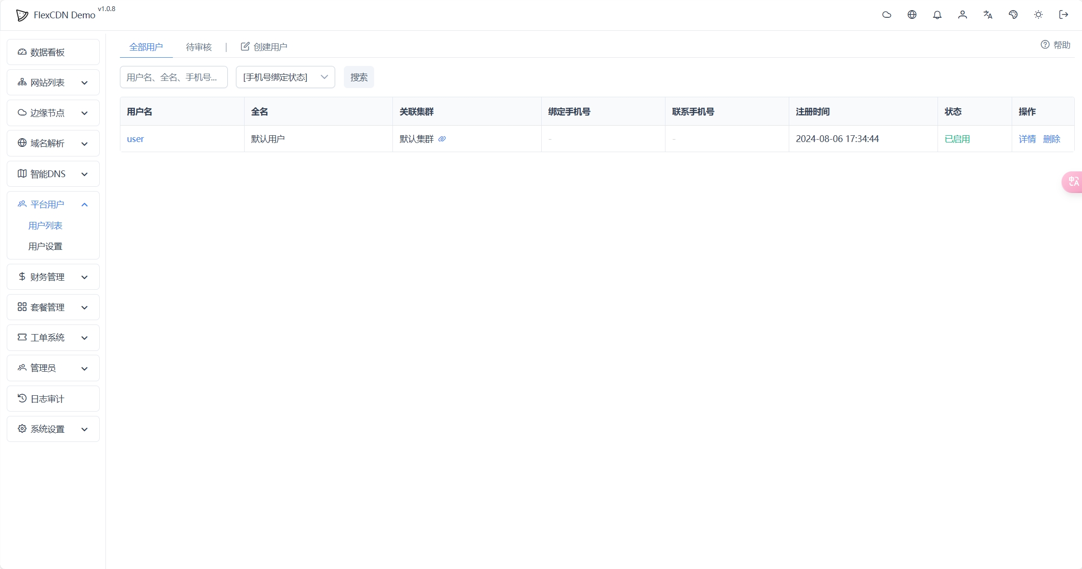Toggle the 已启用 status of user

pos(957,139)
